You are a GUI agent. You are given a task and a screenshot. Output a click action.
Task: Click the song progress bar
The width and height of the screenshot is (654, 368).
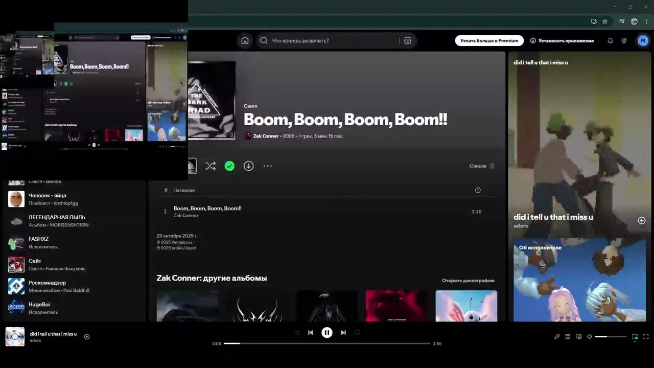click(327, 343)
